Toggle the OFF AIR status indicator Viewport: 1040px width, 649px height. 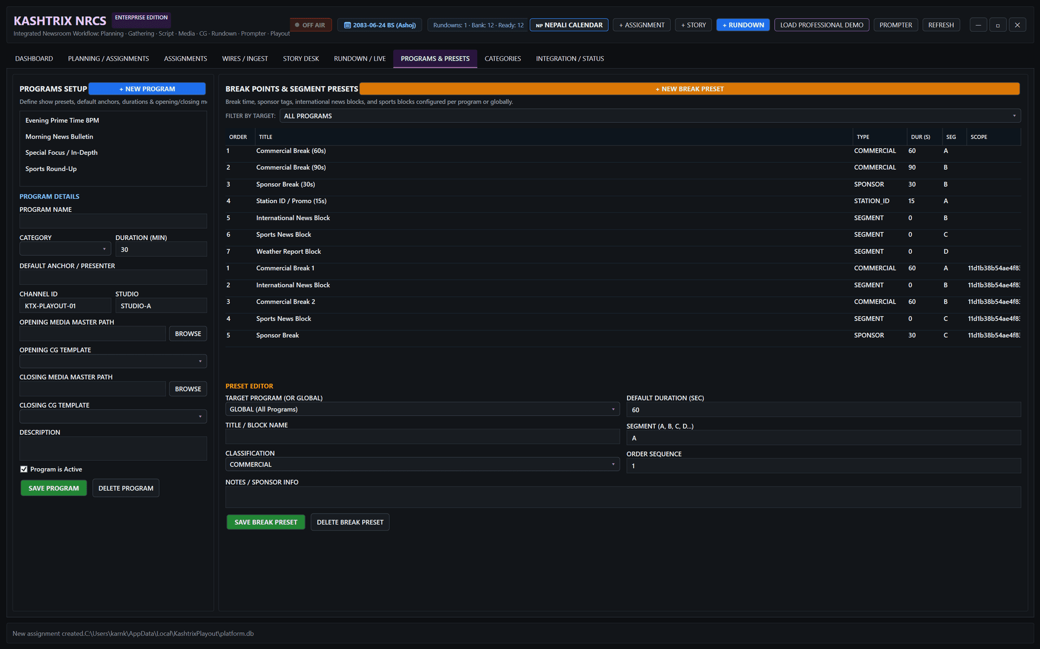pyautogui.click(x=310, y=25)
